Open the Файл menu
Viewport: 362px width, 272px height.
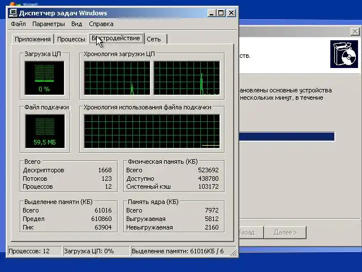click(18, 24)
